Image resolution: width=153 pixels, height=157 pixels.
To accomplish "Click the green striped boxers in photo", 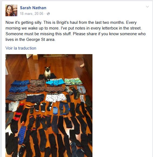I will pos(73,81).
